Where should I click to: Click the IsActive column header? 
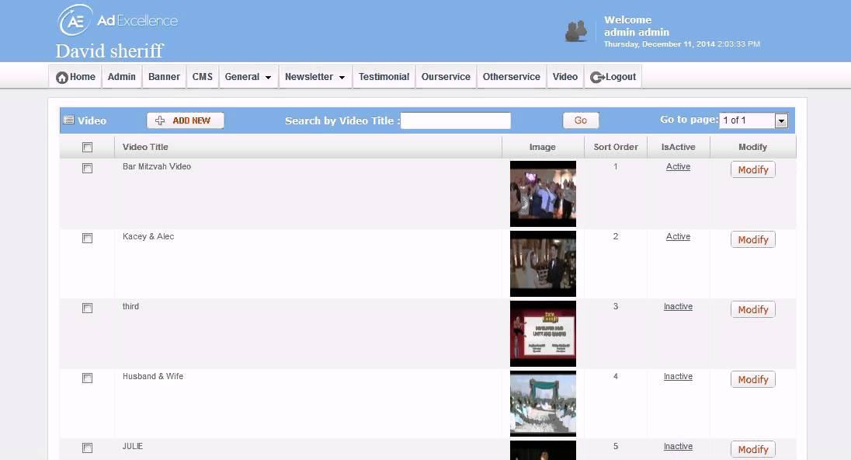[678, 147]
